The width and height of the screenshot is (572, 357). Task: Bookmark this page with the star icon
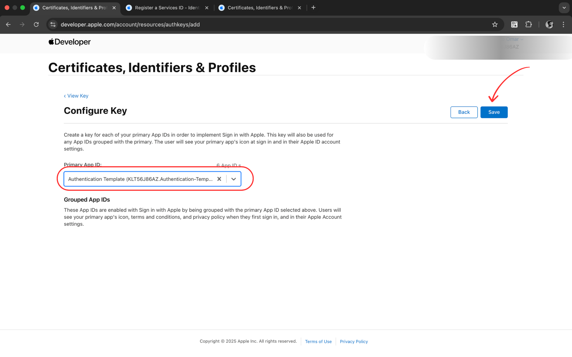(495, 25)
